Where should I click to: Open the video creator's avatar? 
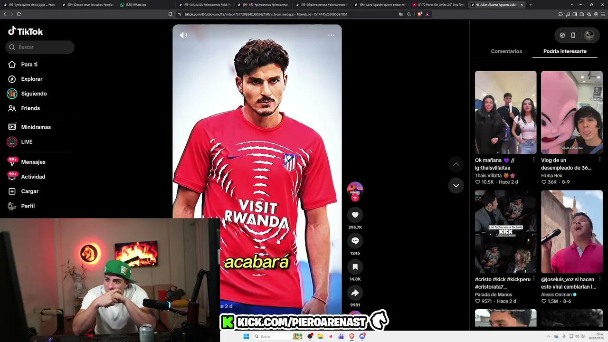(x=355, y=189)
